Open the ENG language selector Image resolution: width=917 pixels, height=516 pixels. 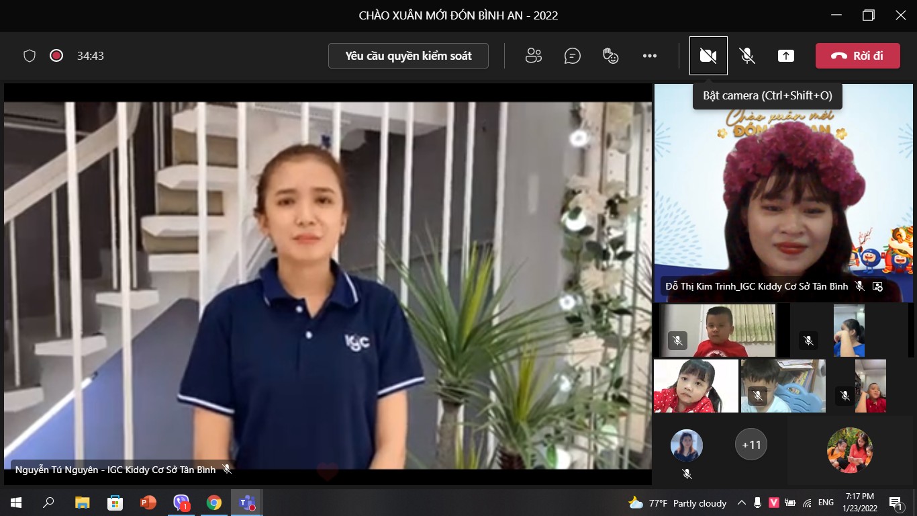coord(825,503)
